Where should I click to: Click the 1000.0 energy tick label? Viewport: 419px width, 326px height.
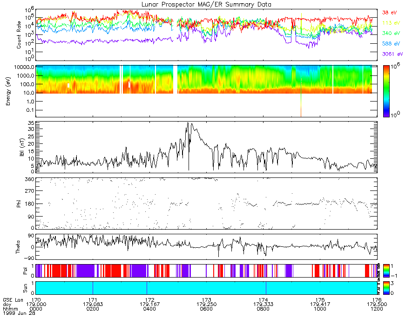pyautogui.click(x=26, y=75)
